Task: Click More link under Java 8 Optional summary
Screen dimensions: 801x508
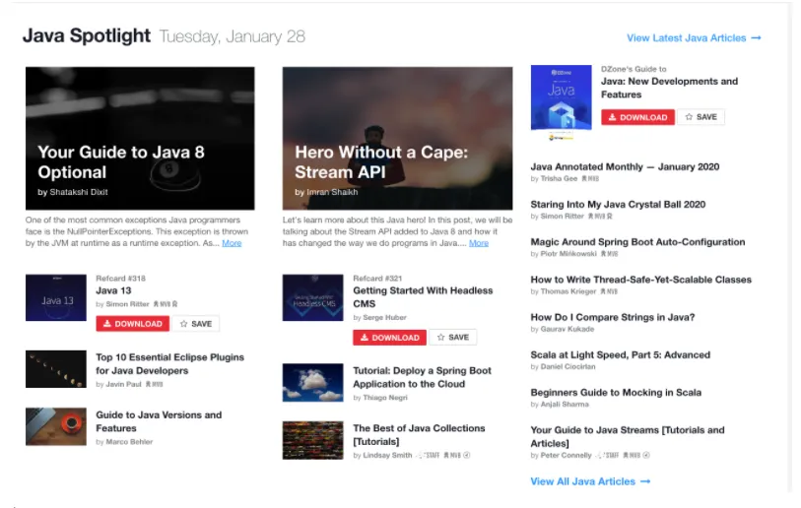Action: point(232,243)
